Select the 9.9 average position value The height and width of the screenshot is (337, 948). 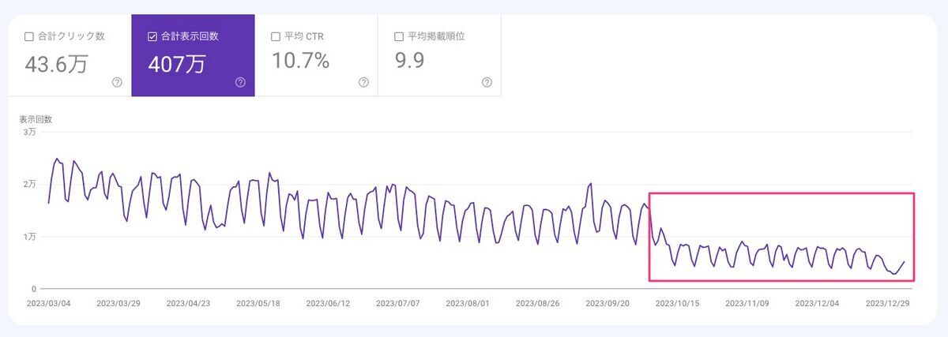pos(409,61)
